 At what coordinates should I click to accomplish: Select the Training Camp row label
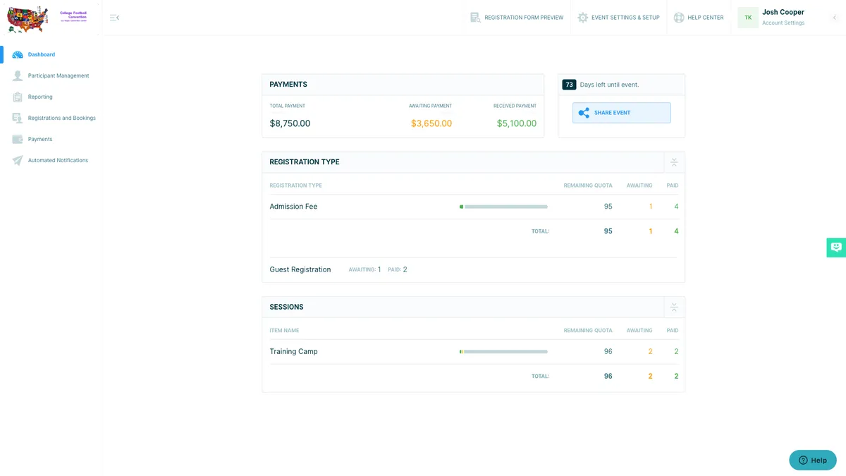tap(293, 351)
